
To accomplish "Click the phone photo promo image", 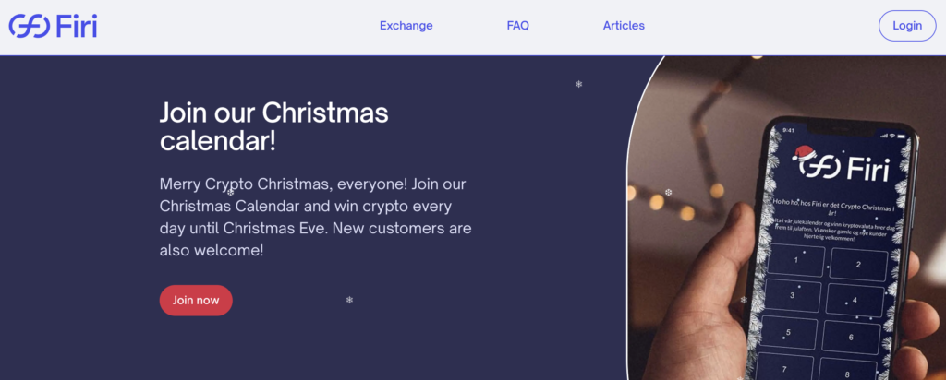I will tap(786, 218).
